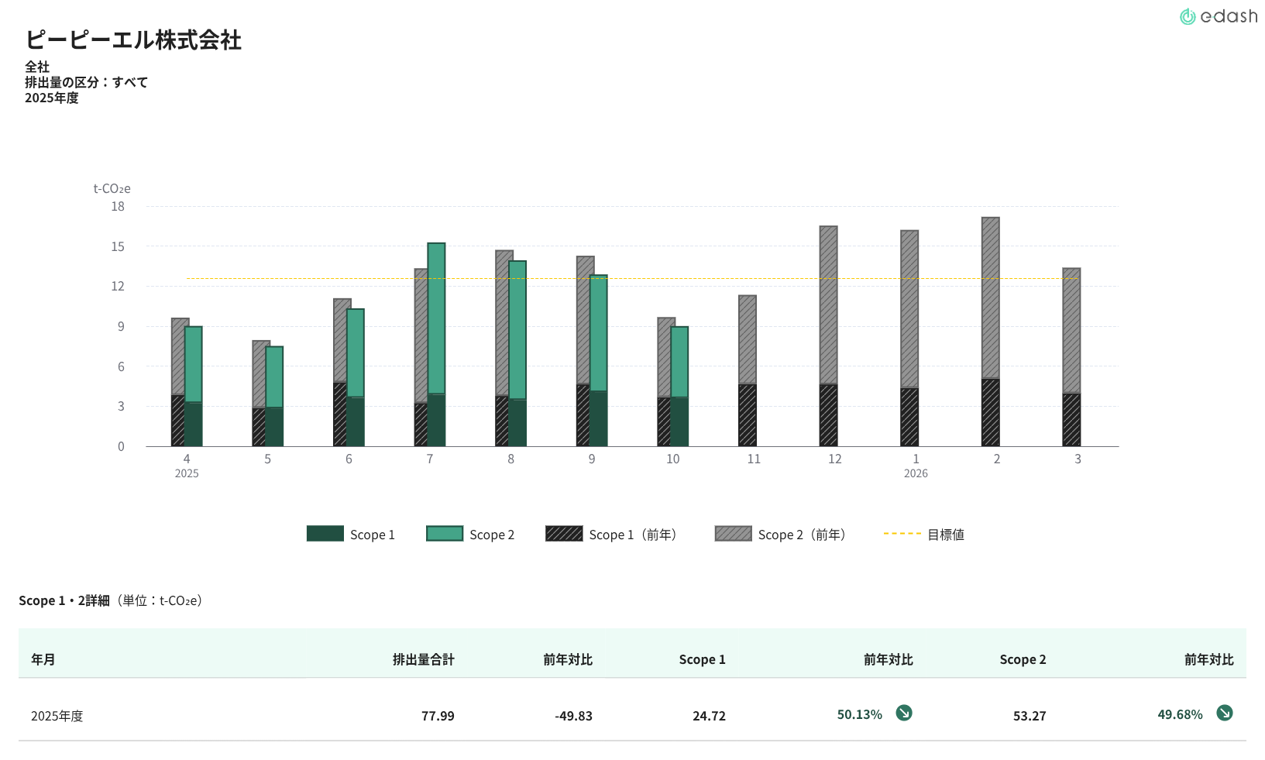Viewport: 1265px width, 760px height.
Task: Click the gray previous-year bar for month 11
Action: (x=747, y=339)
